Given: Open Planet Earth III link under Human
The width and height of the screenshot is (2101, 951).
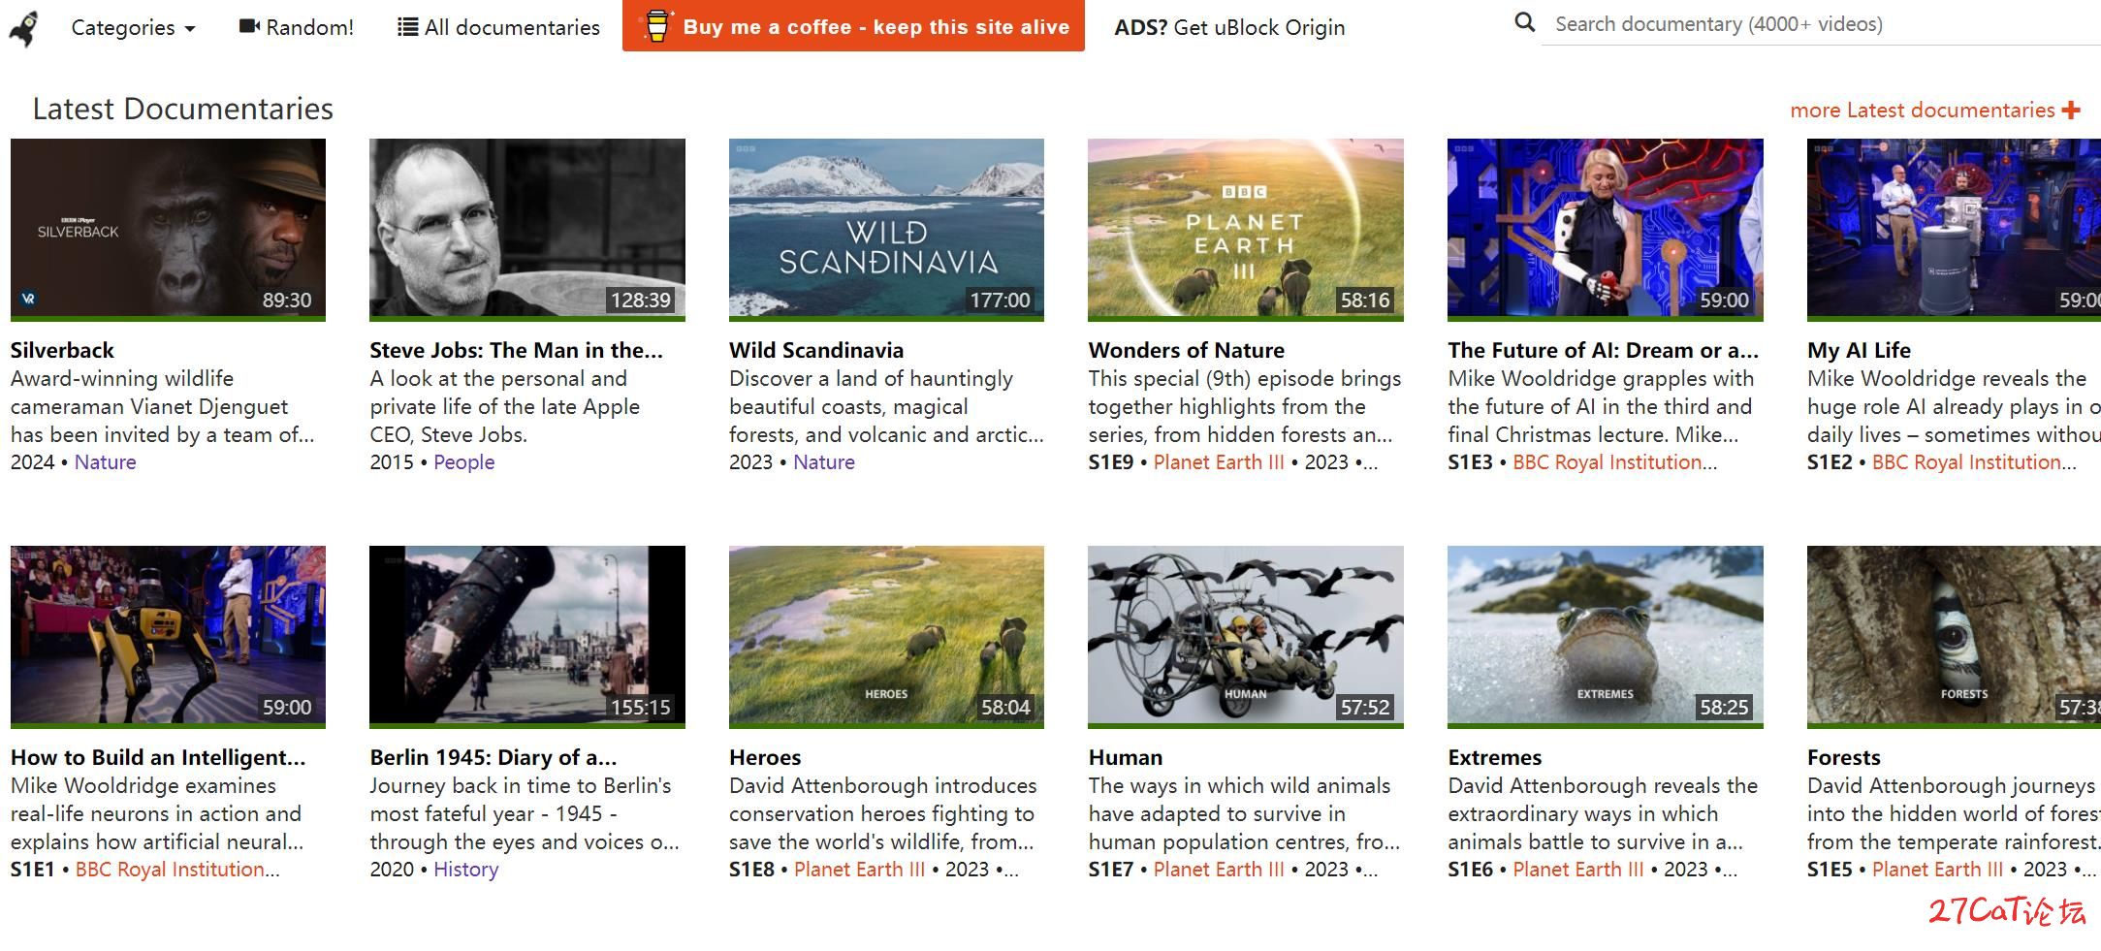Looking at the screenshot, I should tap(1219, 870).
